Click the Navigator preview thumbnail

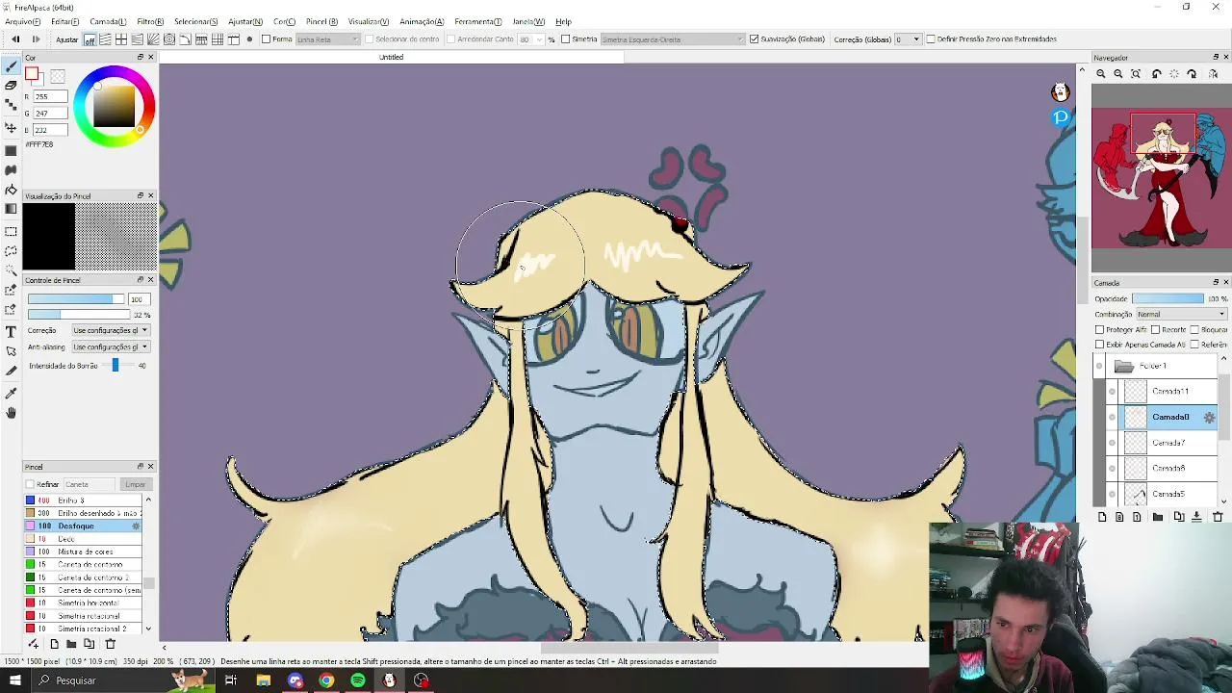click(x=1162, y=179)
